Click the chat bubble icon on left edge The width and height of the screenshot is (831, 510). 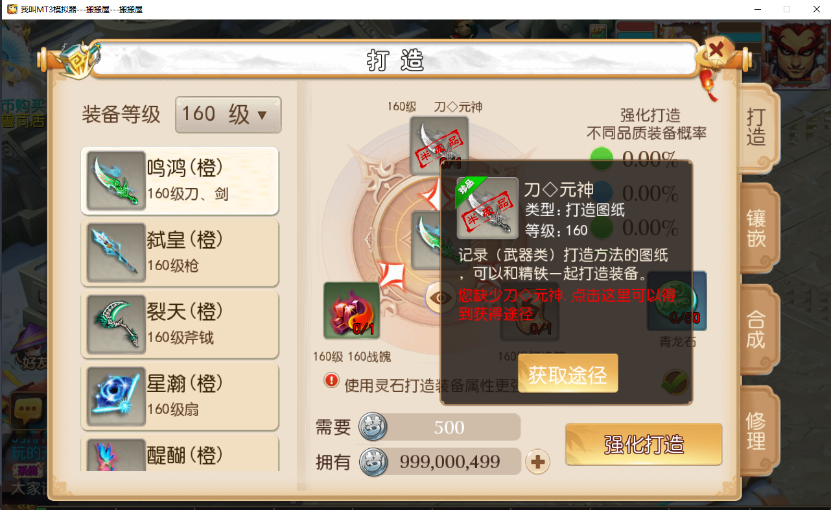click(29, 409)
